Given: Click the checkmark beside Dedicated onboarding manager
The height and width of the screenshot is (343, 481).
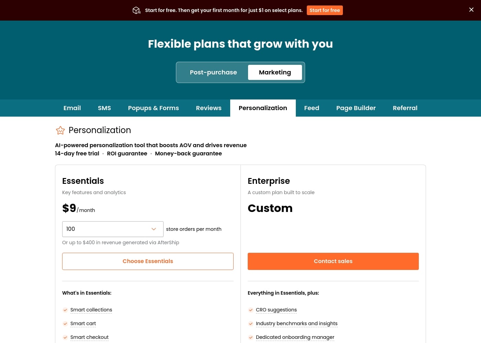Looking at the screenshot, I should coord(250,338).
